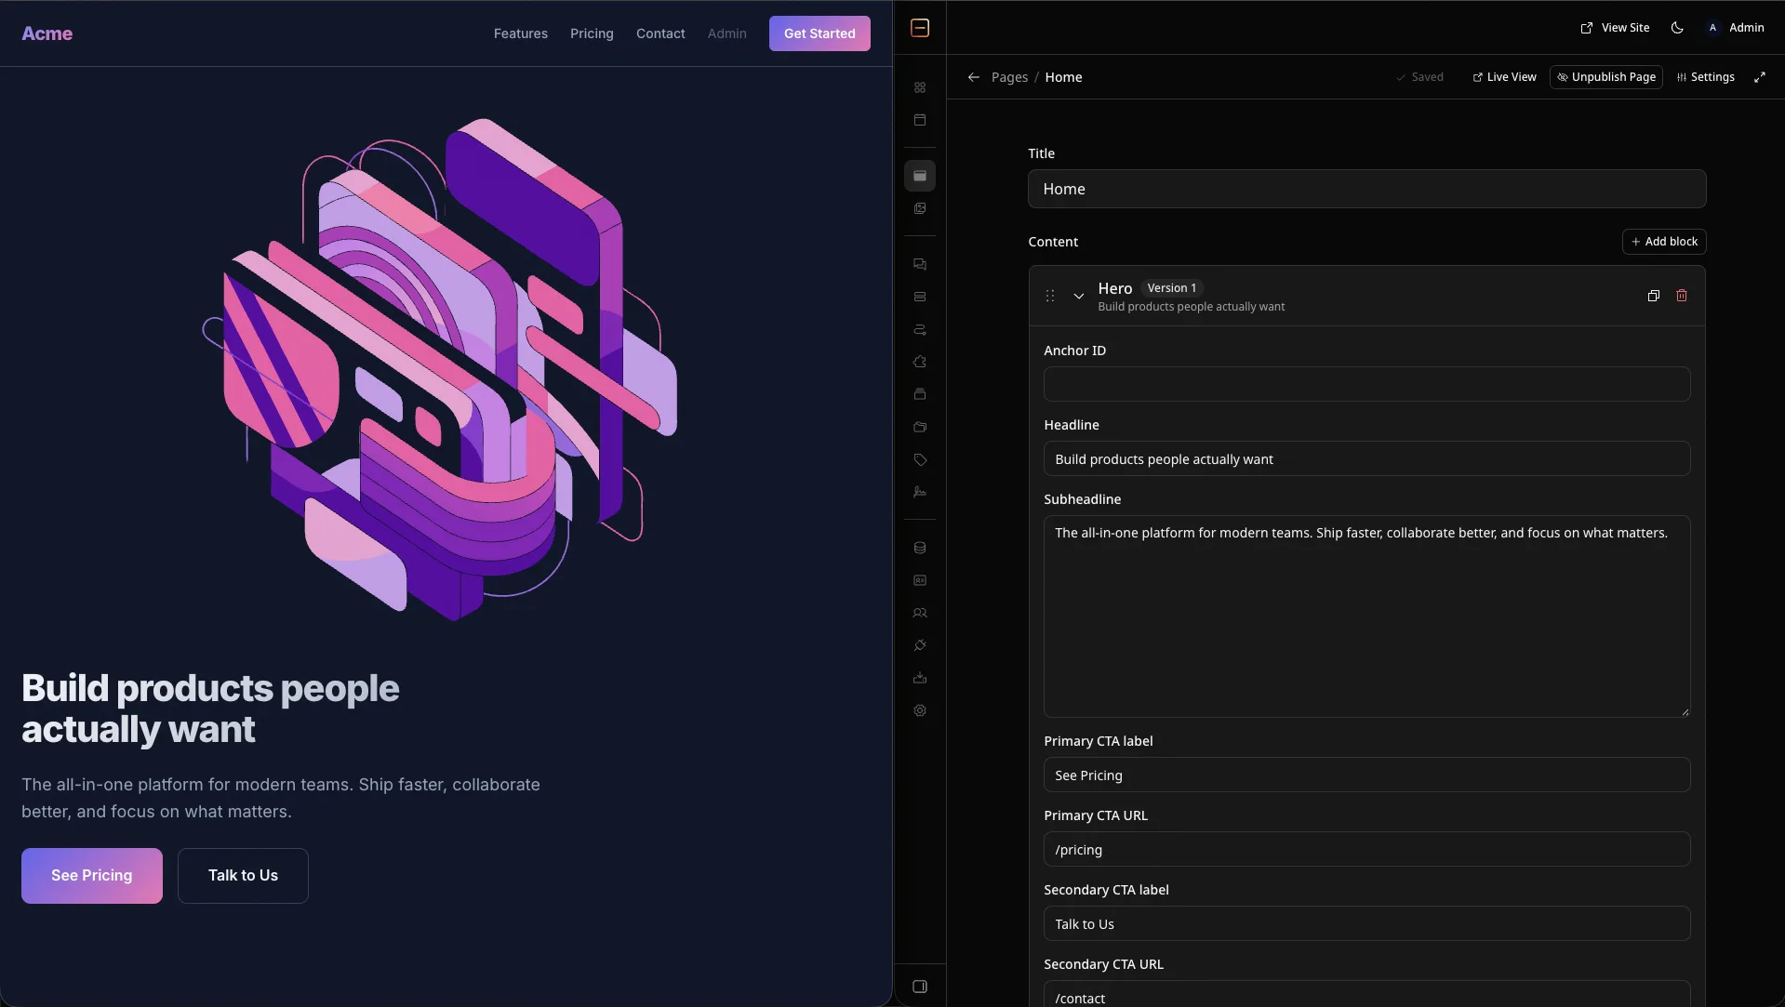The image size is (1785, 1007).
Task: Focus the Secondary CTA label field
Action: (x=1366, y=923)
